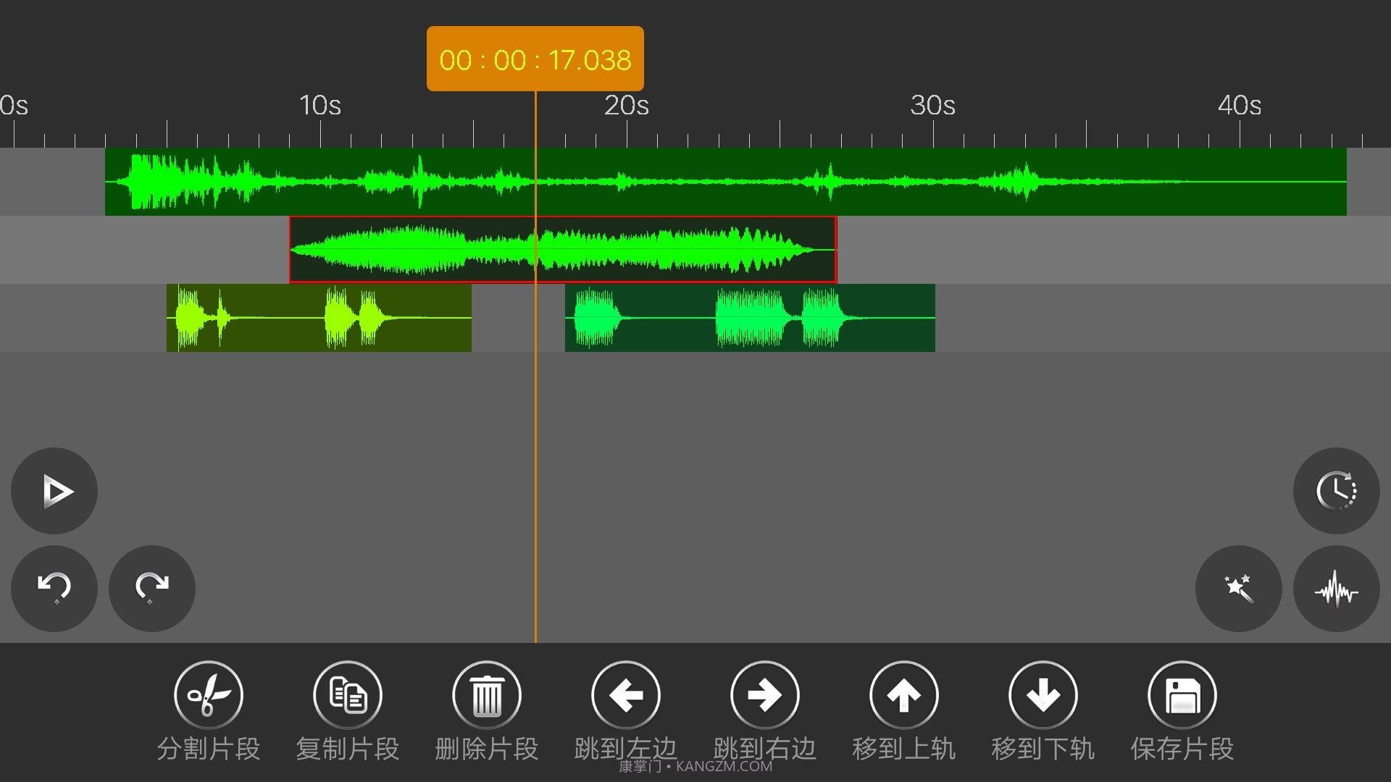1391x782 pixels.
Task: Open the magic wand effects icon
Action: coord(1238,588)
